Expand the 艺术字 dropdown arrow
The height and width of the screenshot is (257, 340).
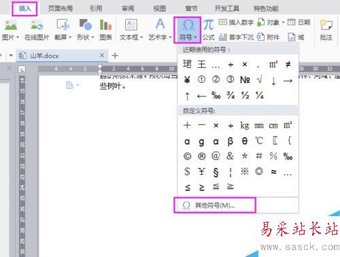170,37
